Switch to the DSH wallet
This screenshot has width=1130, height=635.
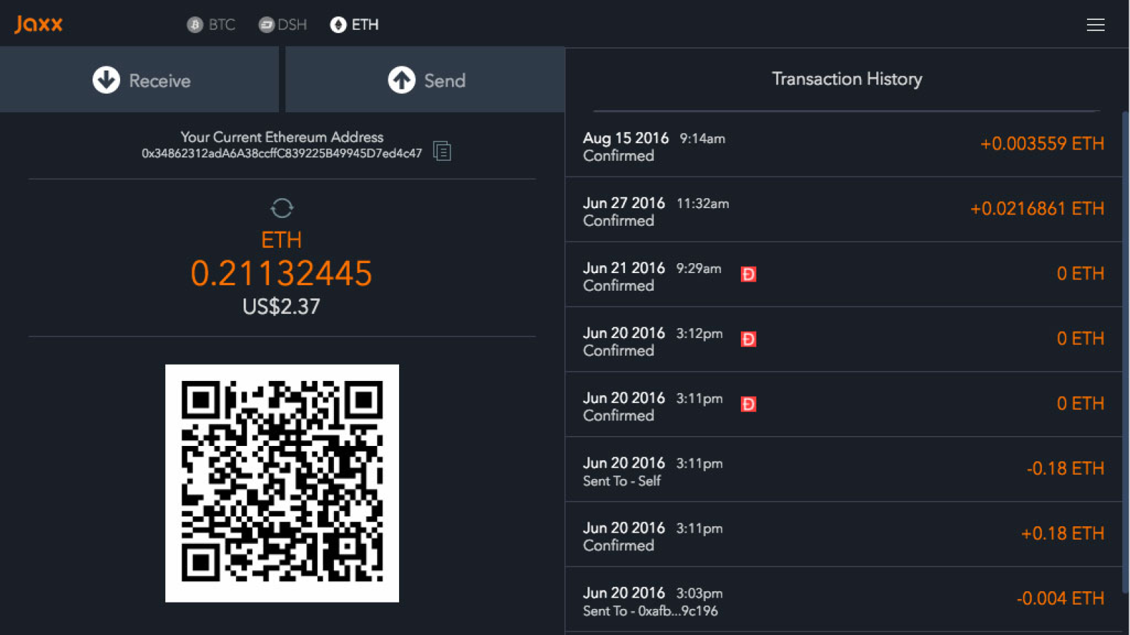[282, 25]
